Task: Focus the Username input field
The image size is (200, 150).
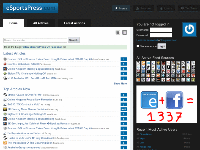Action: point(161,30)
